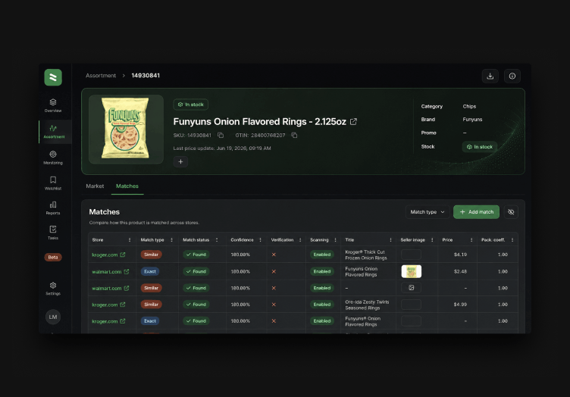Open Monitoring from the sidebar
This screenshot has height=397, width=570.
[53, 158]
